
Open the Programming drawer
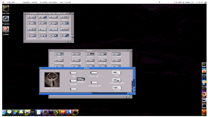coord(65,29)
